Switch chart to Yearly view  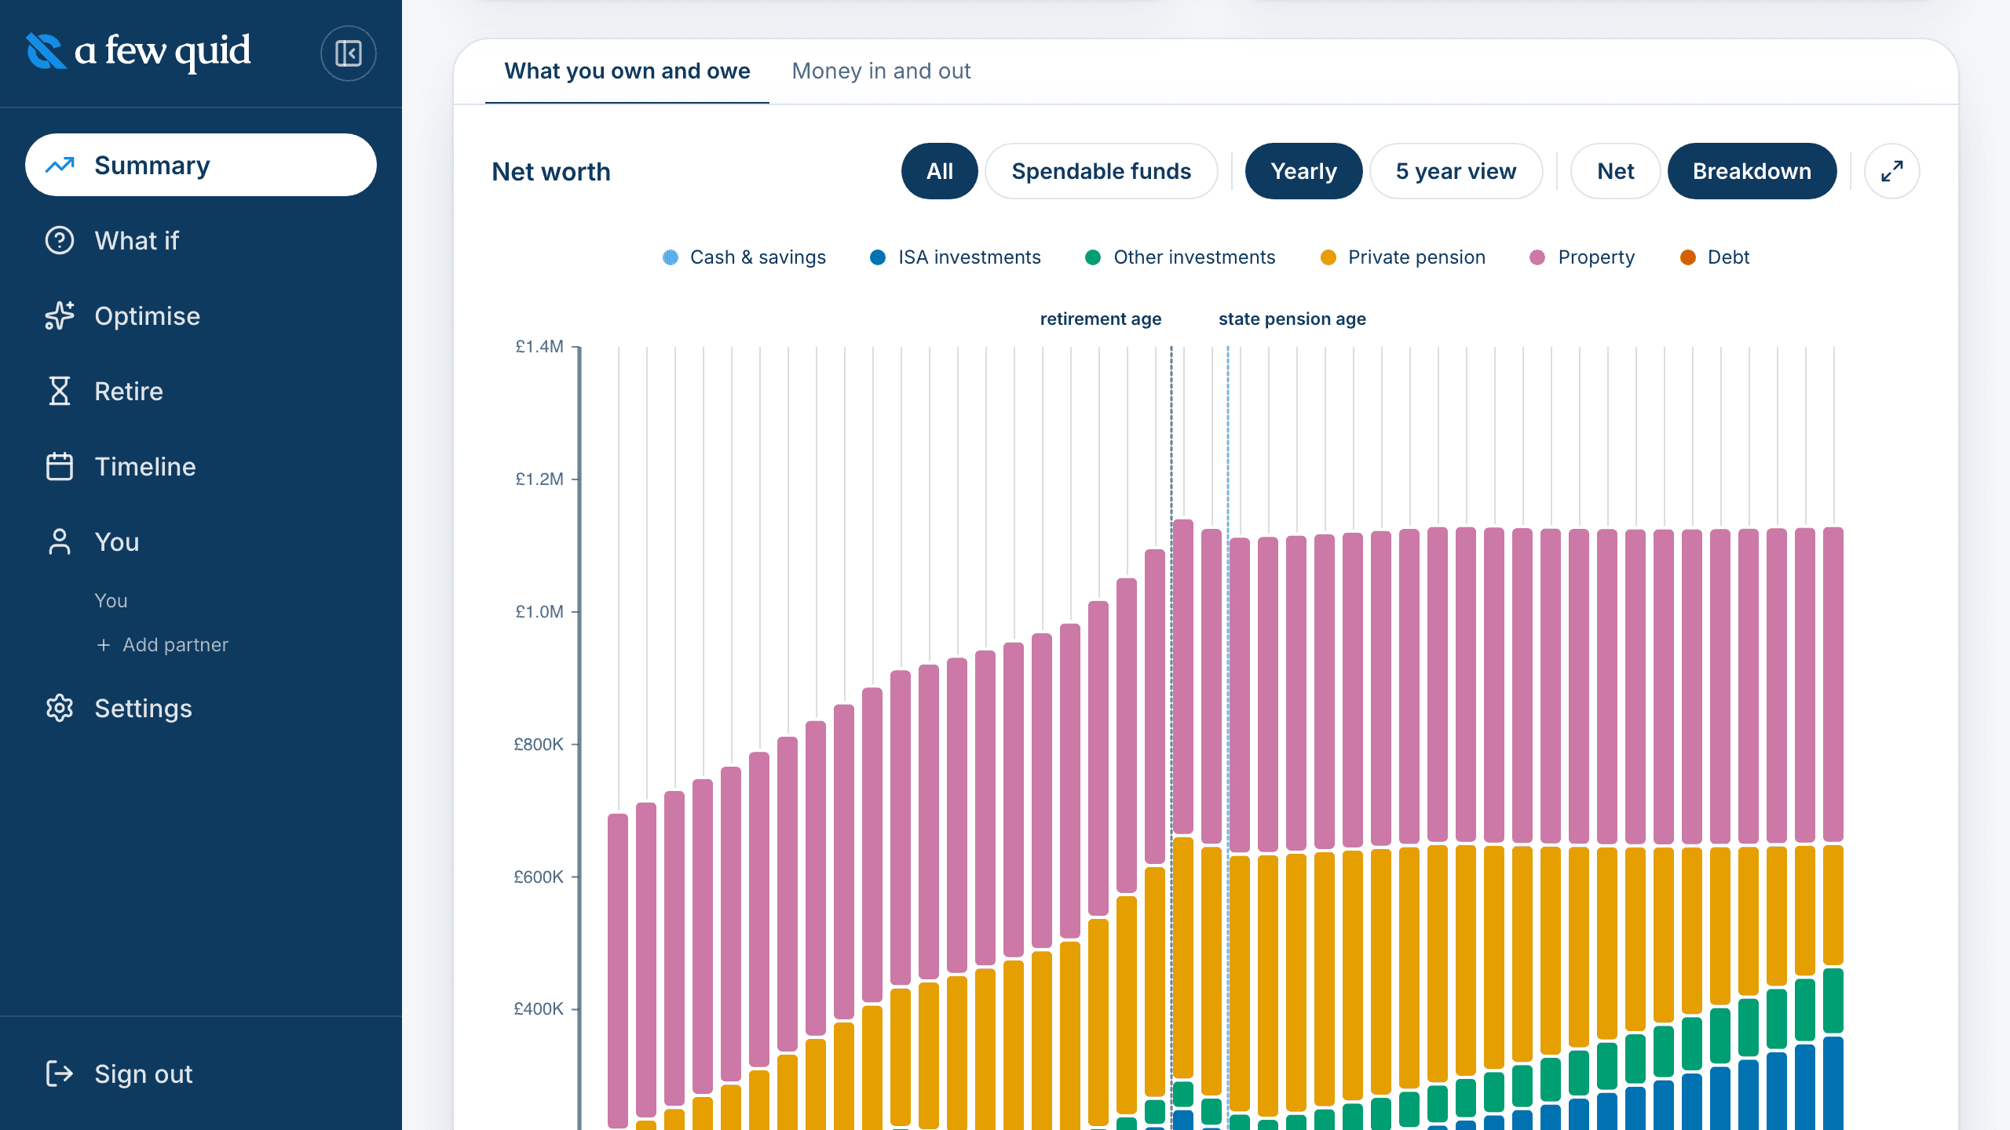pos(1304,171)
